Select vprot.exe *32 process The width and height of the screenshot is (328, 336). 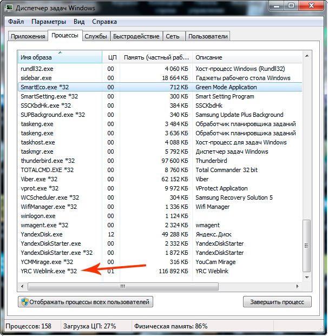(160, 189)
